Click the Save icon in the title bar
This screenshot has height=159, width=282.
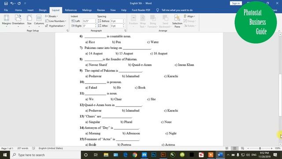(6, 4)
